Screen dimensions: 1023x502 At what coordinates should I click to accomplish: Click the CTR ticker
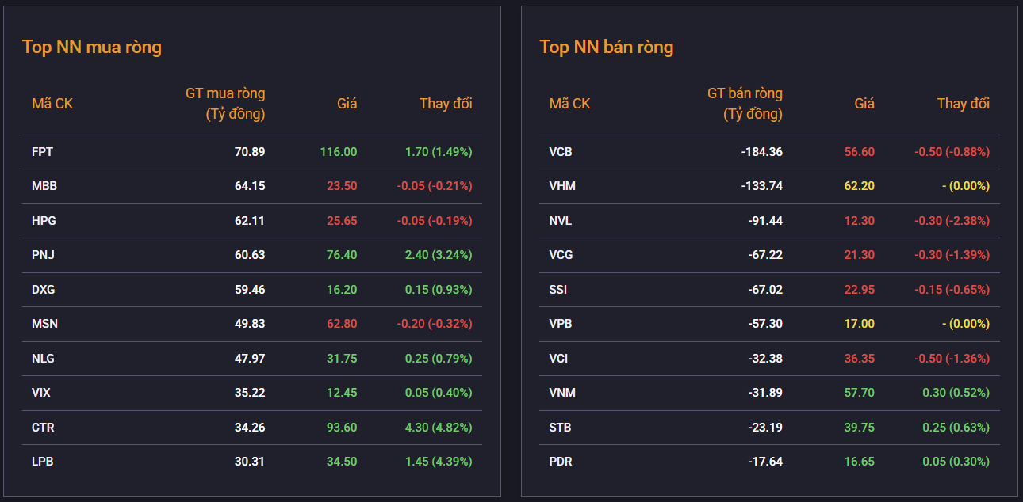tap(43, 428)
